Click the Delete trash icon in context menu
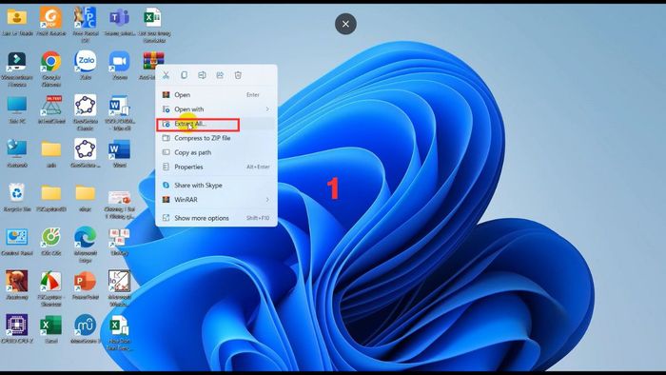 pyautogui.click(x=238, y=75)
